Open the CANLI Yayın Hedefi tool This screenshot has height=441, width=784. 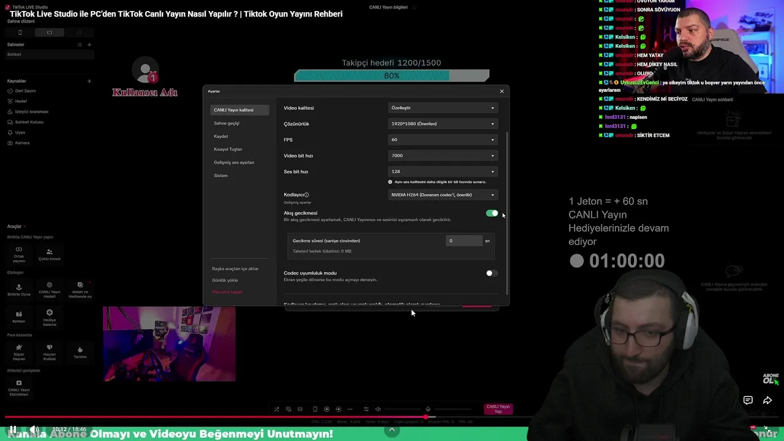point(50,289)
